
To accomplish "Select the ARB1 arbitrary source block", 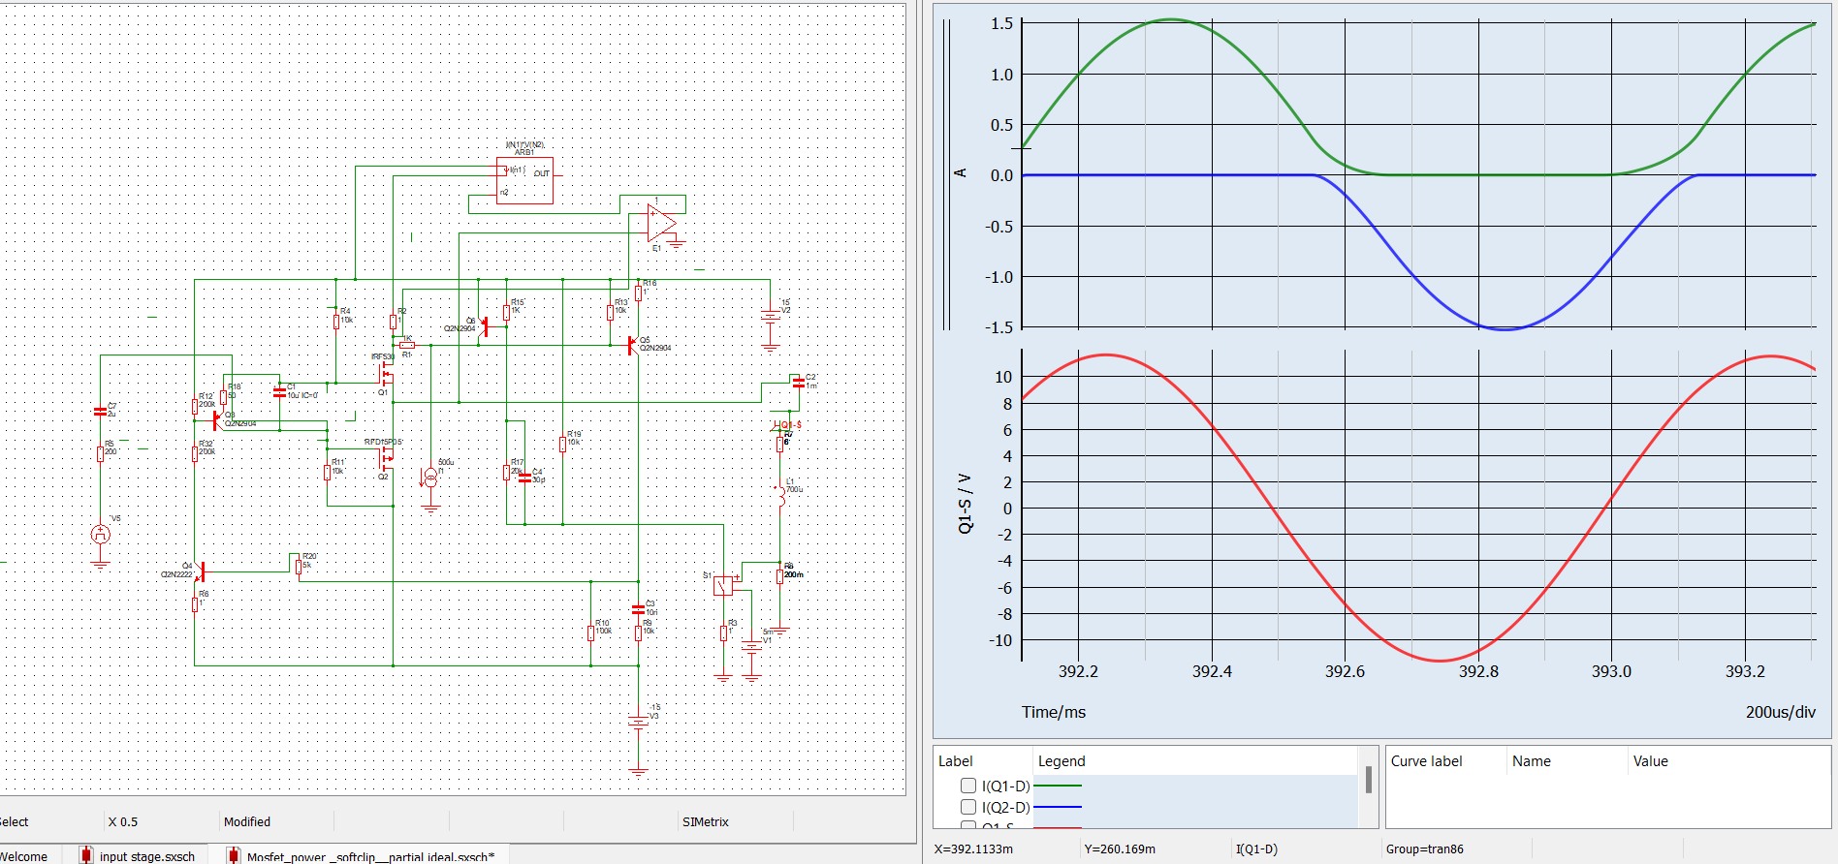I will tap(524, 180).
